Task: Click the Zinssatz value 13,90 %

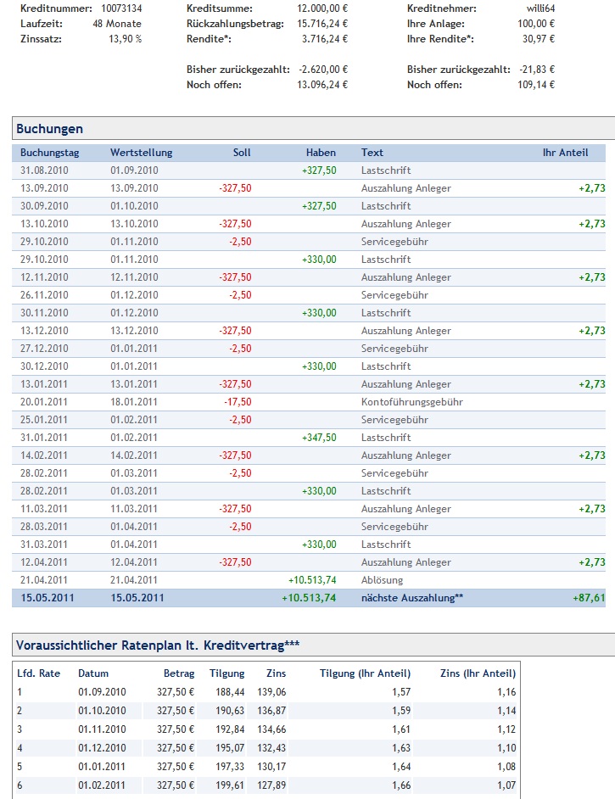Action: (125, 39)
